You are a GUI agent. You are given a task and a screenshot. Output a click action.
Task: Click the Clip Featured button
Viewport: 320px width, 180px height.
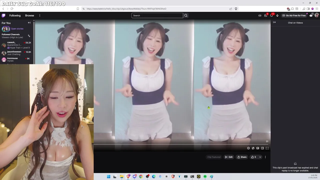click(x=214, y=157)
